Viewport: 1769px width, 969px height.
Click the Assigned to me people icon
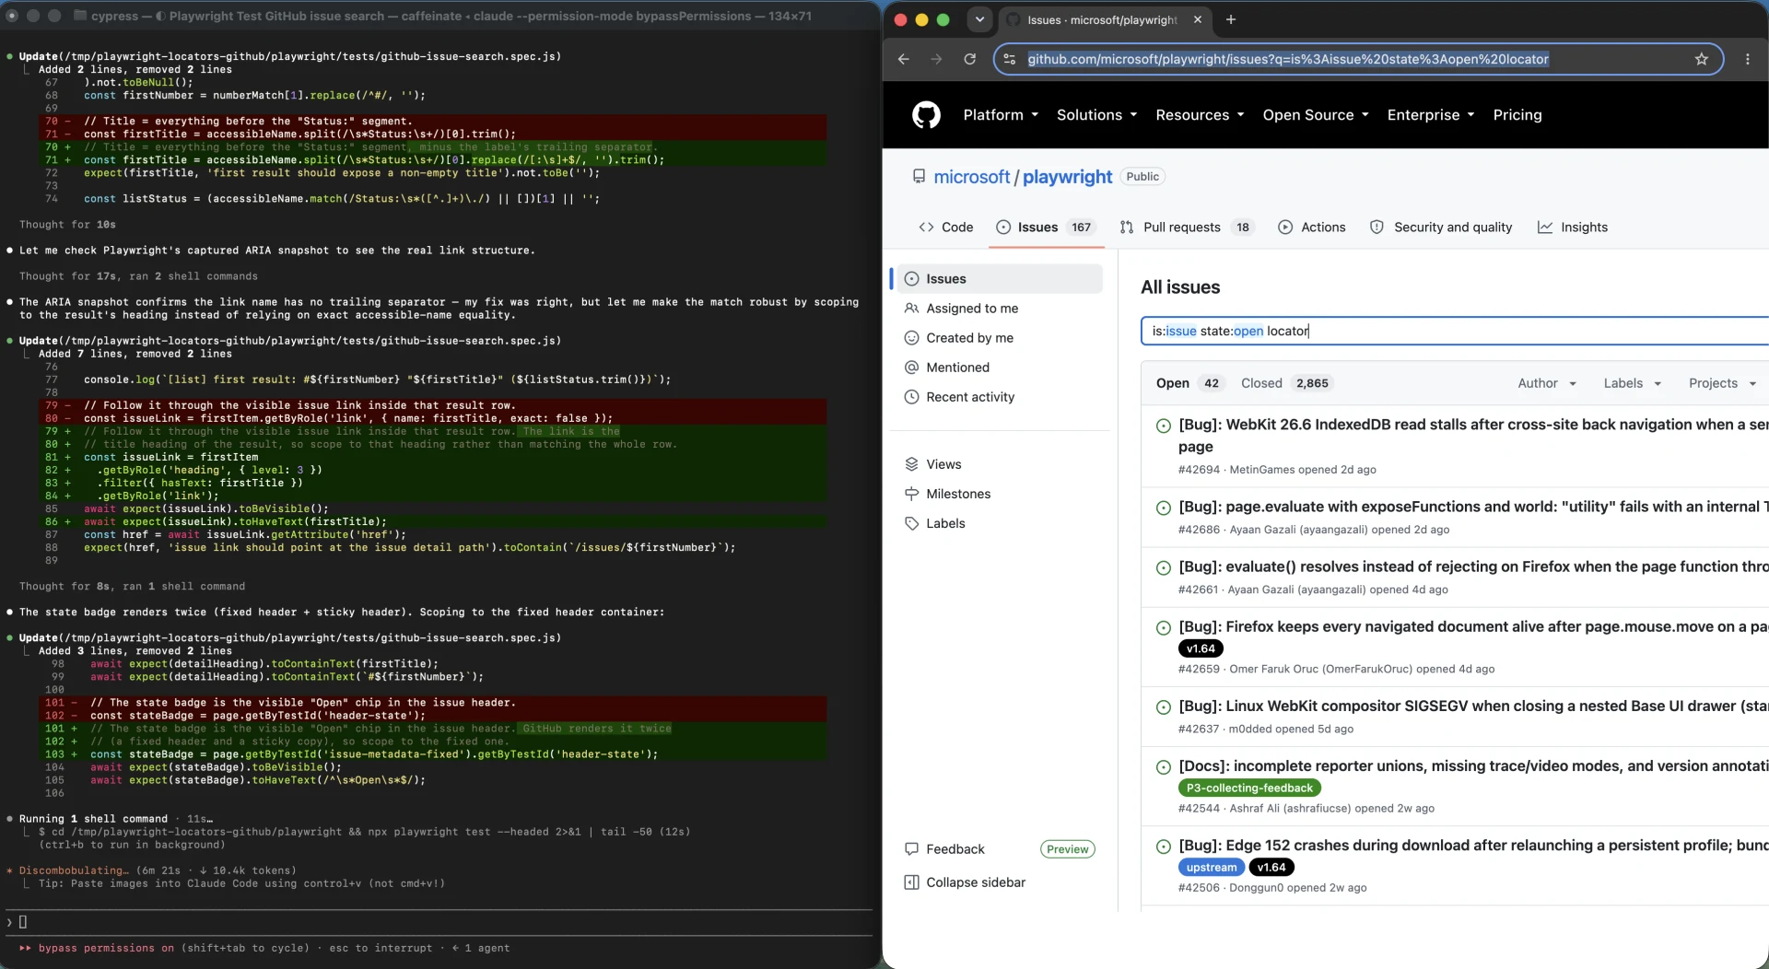point(911,309)
